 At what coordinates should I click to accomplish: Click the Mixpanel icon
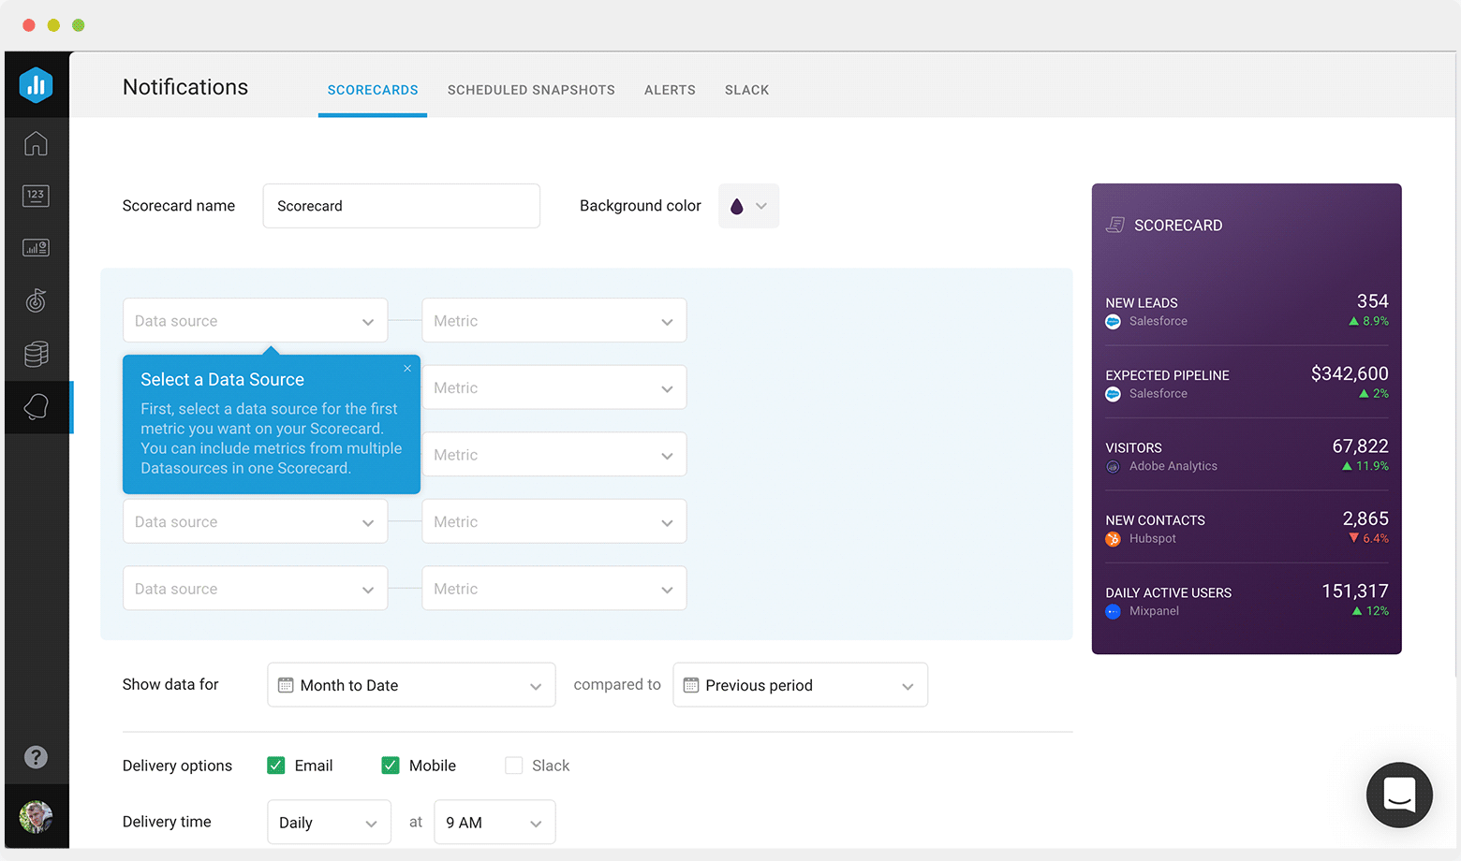(x=1113, y=612)
